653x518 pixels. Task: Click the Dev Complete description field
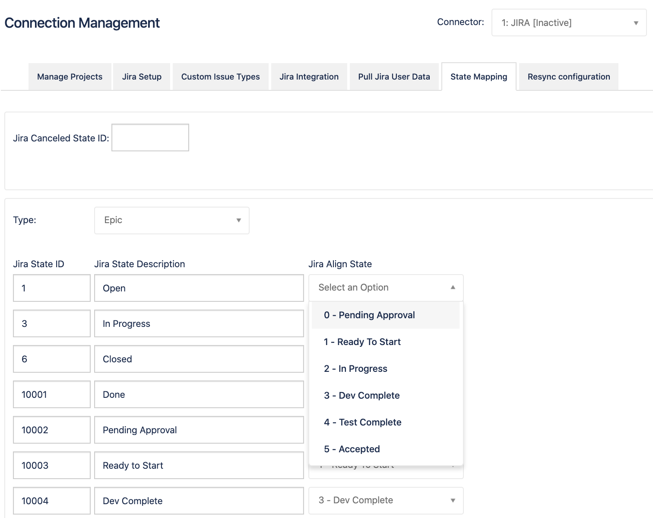coord(199,501)
